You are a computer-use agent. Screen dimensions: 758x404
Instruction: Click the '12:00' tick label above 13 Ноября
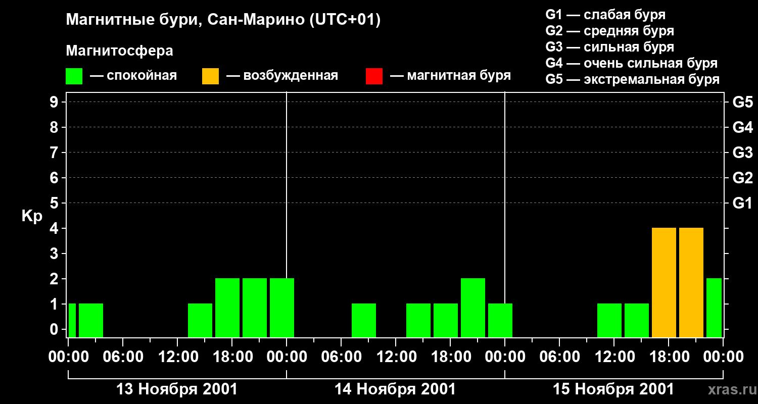(177, 357)
